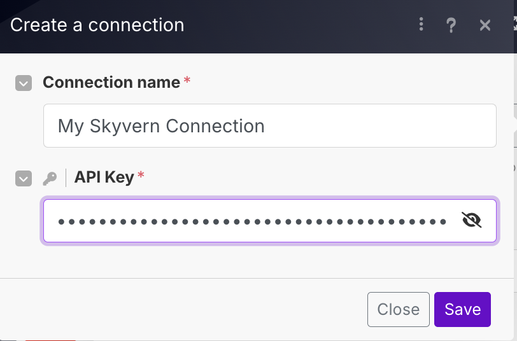This screenshot has height=341, width=517.
Task: Click the question mark help icon
Action: coord(451,25)
